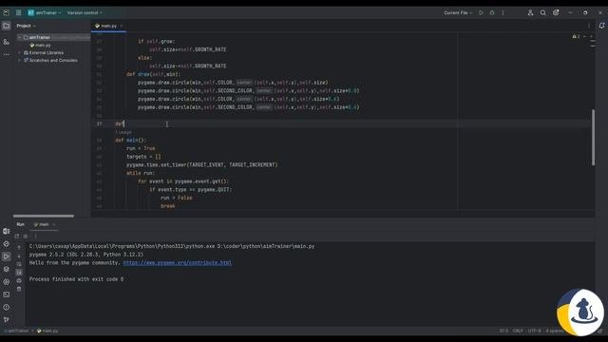Toggle soft-wrap in Run console
The width and height of the screenshot is (608, 342).
(x=19, y=264)
